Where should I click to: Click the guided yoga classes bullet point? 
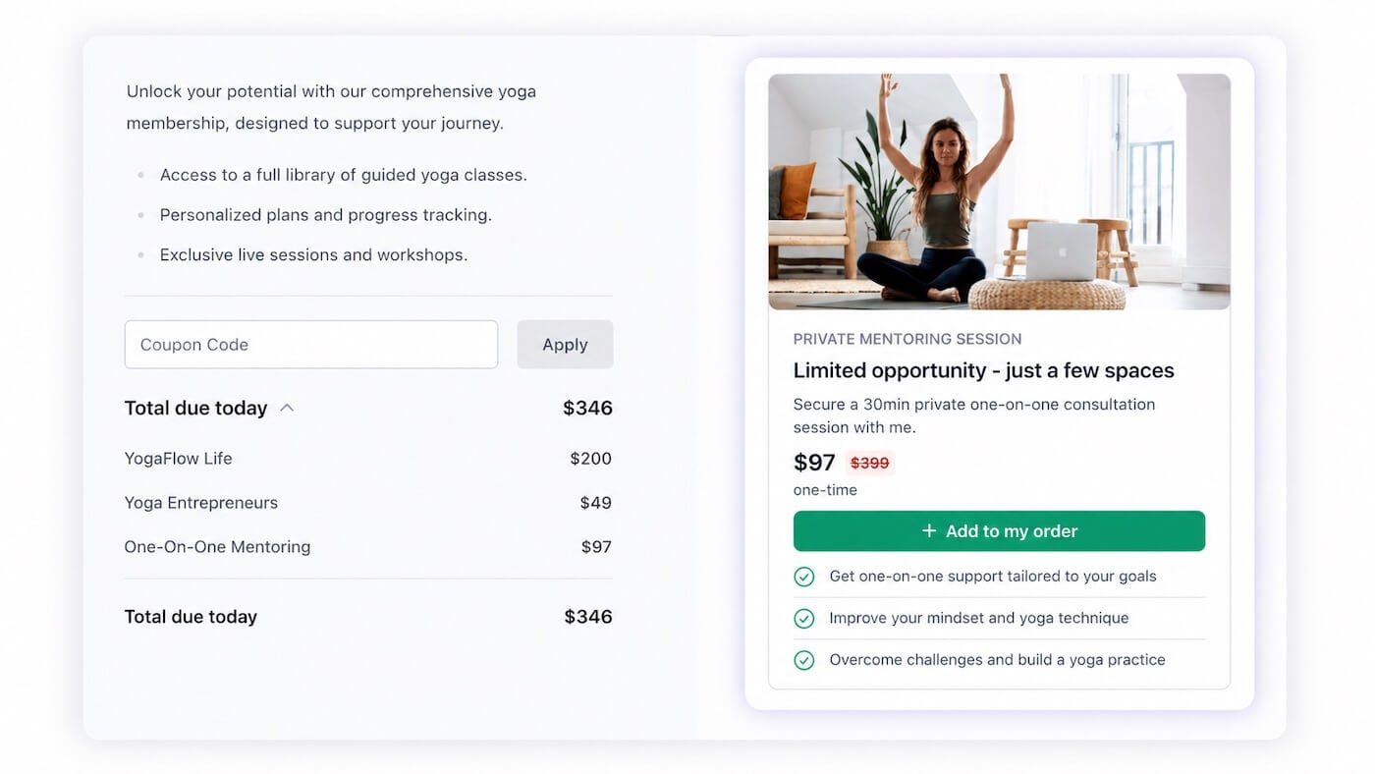tap(344, 175)
